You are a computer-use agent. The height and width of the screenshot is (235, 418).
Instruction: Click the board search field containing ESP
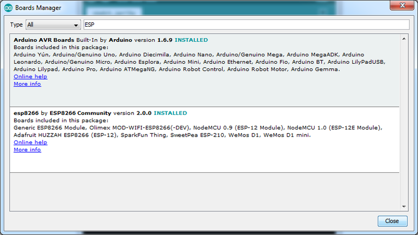tap(247, 25)
